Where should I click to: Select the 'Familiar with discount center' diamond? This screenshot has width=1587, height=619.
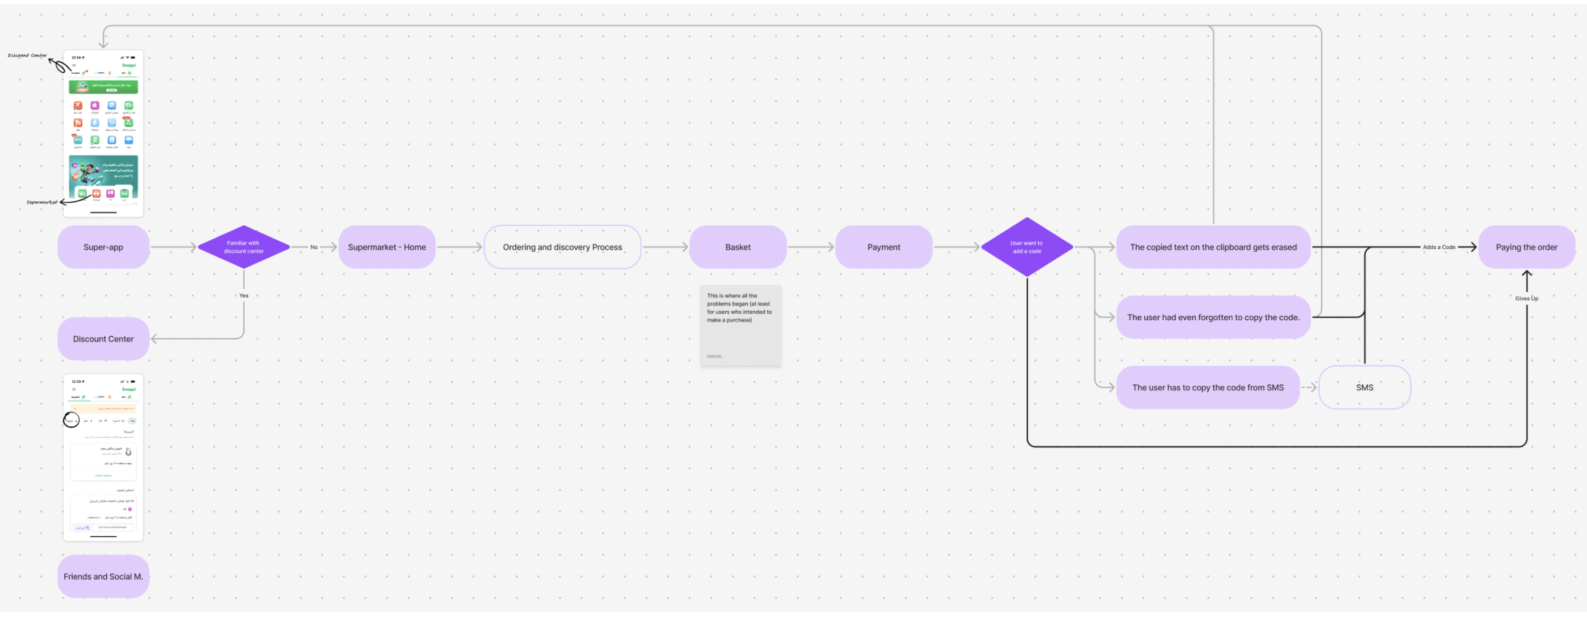point(243,247)
